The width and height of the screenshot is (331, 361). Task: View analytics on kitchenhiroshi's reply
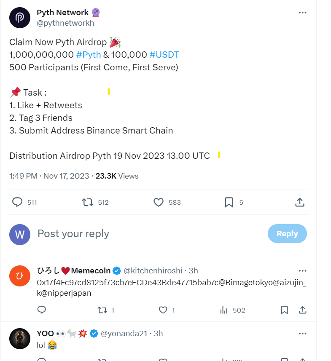point(224,310)
